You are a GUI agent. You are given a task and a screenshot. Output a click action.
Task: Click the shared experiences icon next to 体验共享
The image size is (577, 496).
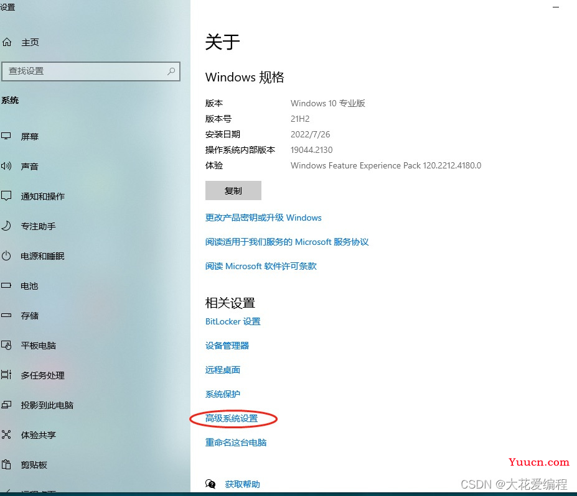coord(6,434)
